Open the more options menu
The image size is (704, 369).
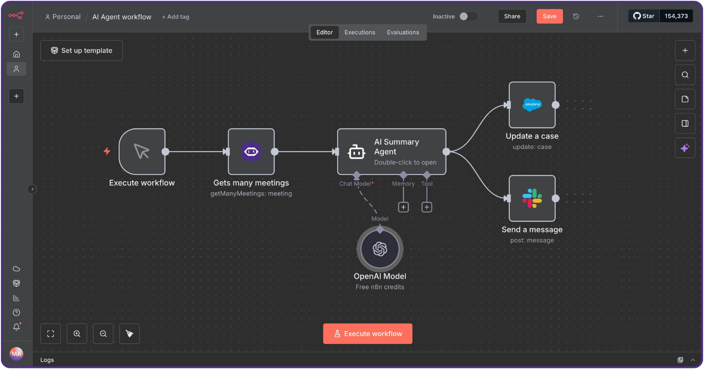pos(600,16)
